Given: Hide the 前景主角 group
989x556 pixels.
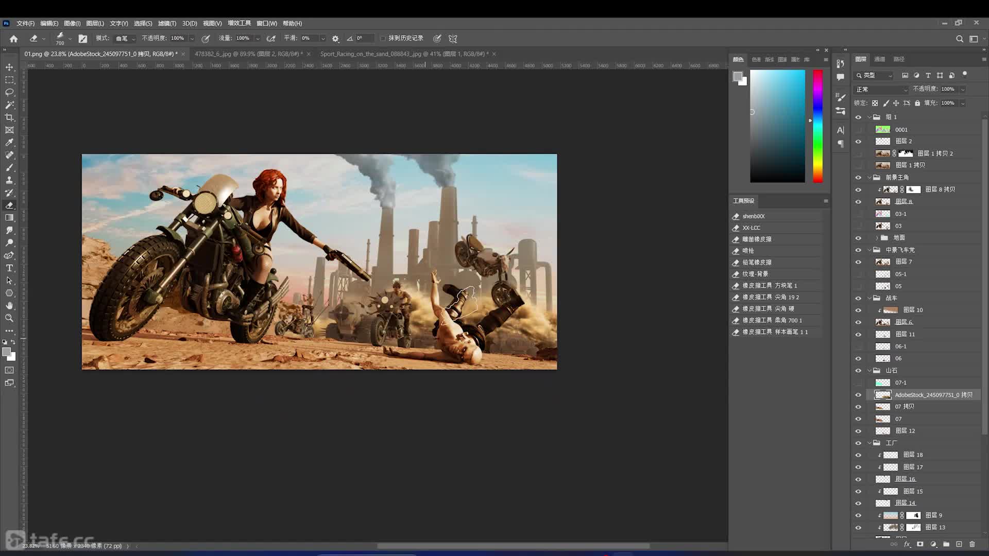Looking at the screenshot, I should [858, 178].
